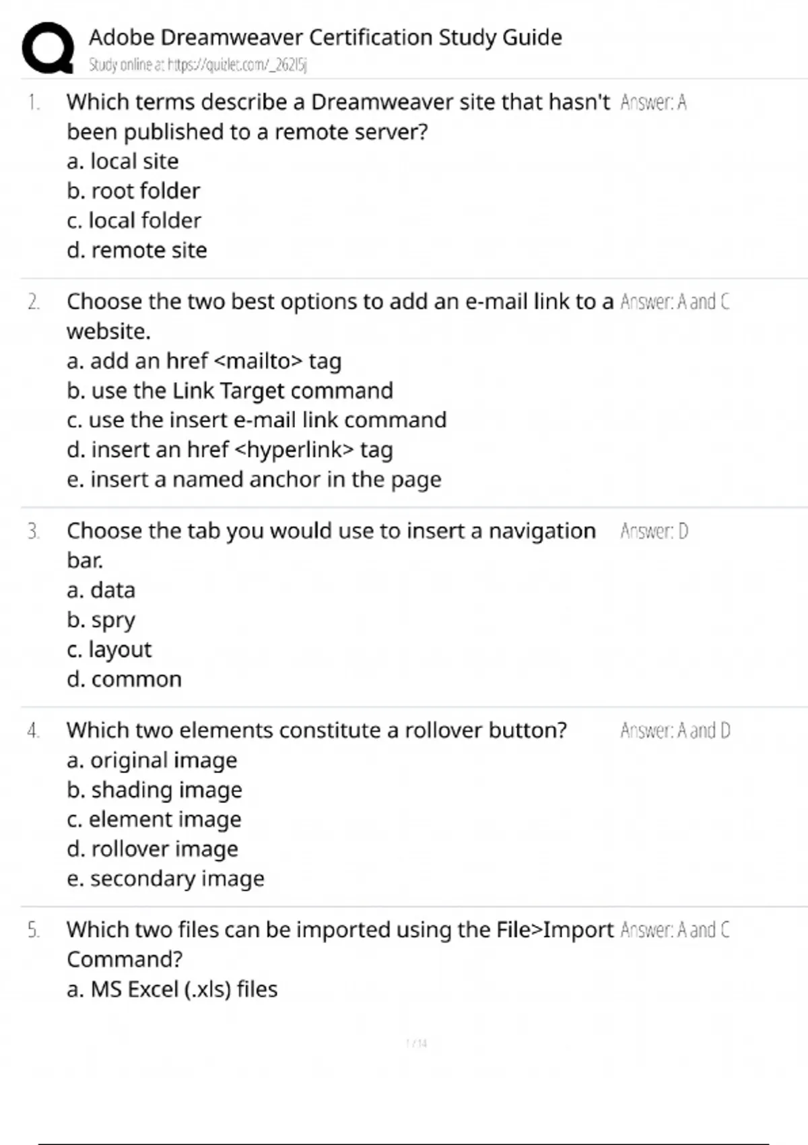Image resolution: width=808 pixels, height=1145 pixels.
Task: Click 'Answer: A and C' beside question 2
Action: pos(674,302)
